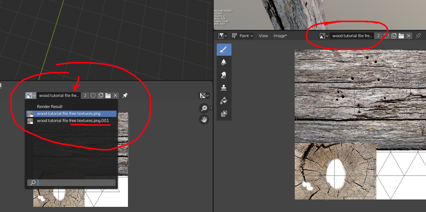426x212 pixels.
Task: Unlink image with X in right editor header
Action: [x=409, y=36]
